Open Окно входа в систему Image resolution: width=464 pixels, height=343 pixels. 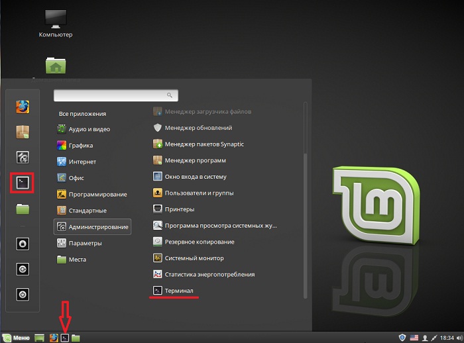click(x=190, y=177)
